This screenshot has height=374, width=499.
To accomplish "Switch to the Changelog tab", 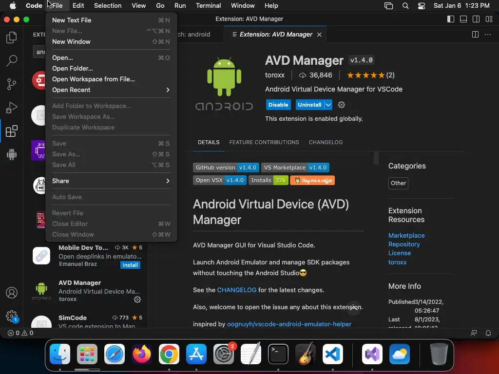I will pyautogui.click(x=326, y=142).
